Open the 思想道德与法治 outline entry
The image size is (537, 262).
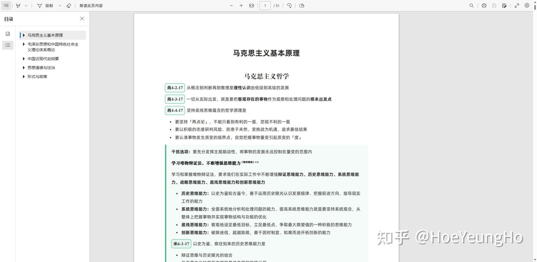(41, 68)
